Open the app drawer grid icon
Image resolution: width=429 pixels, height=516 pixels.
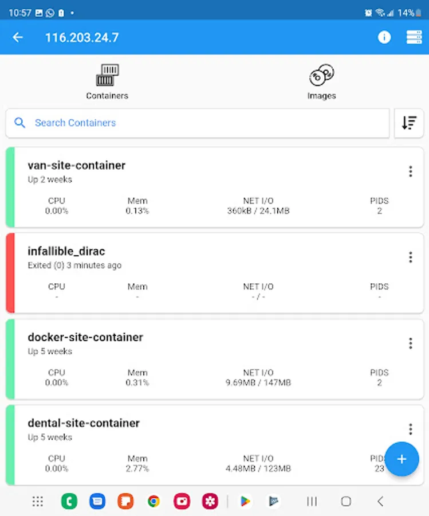click(38, 501)
